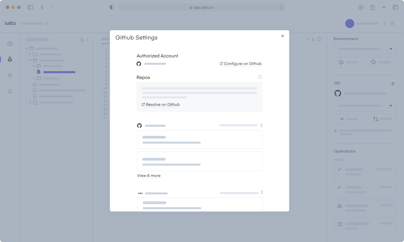The width and height of the screenshot is (404, 242).
Task: Open the Environment dropdown
Action: click(x=365, y=49)
